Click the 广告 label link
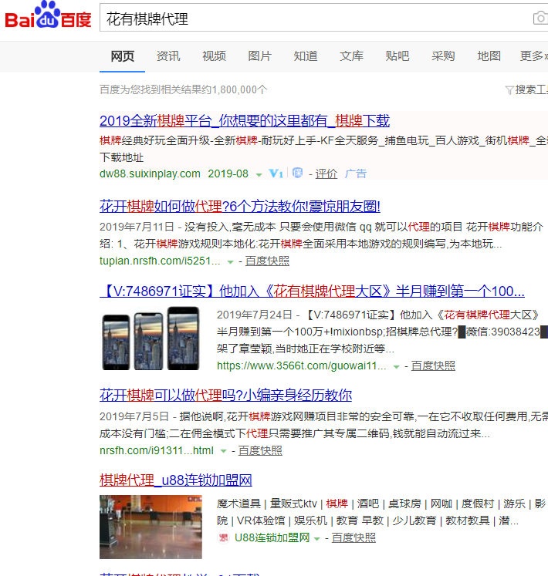 click(355, 173)
